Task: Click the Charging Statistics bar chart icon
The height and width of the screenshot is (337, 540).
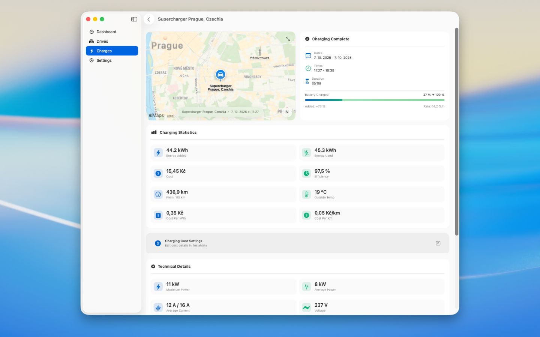Action: pyautogui.click(x=154, y=132)
